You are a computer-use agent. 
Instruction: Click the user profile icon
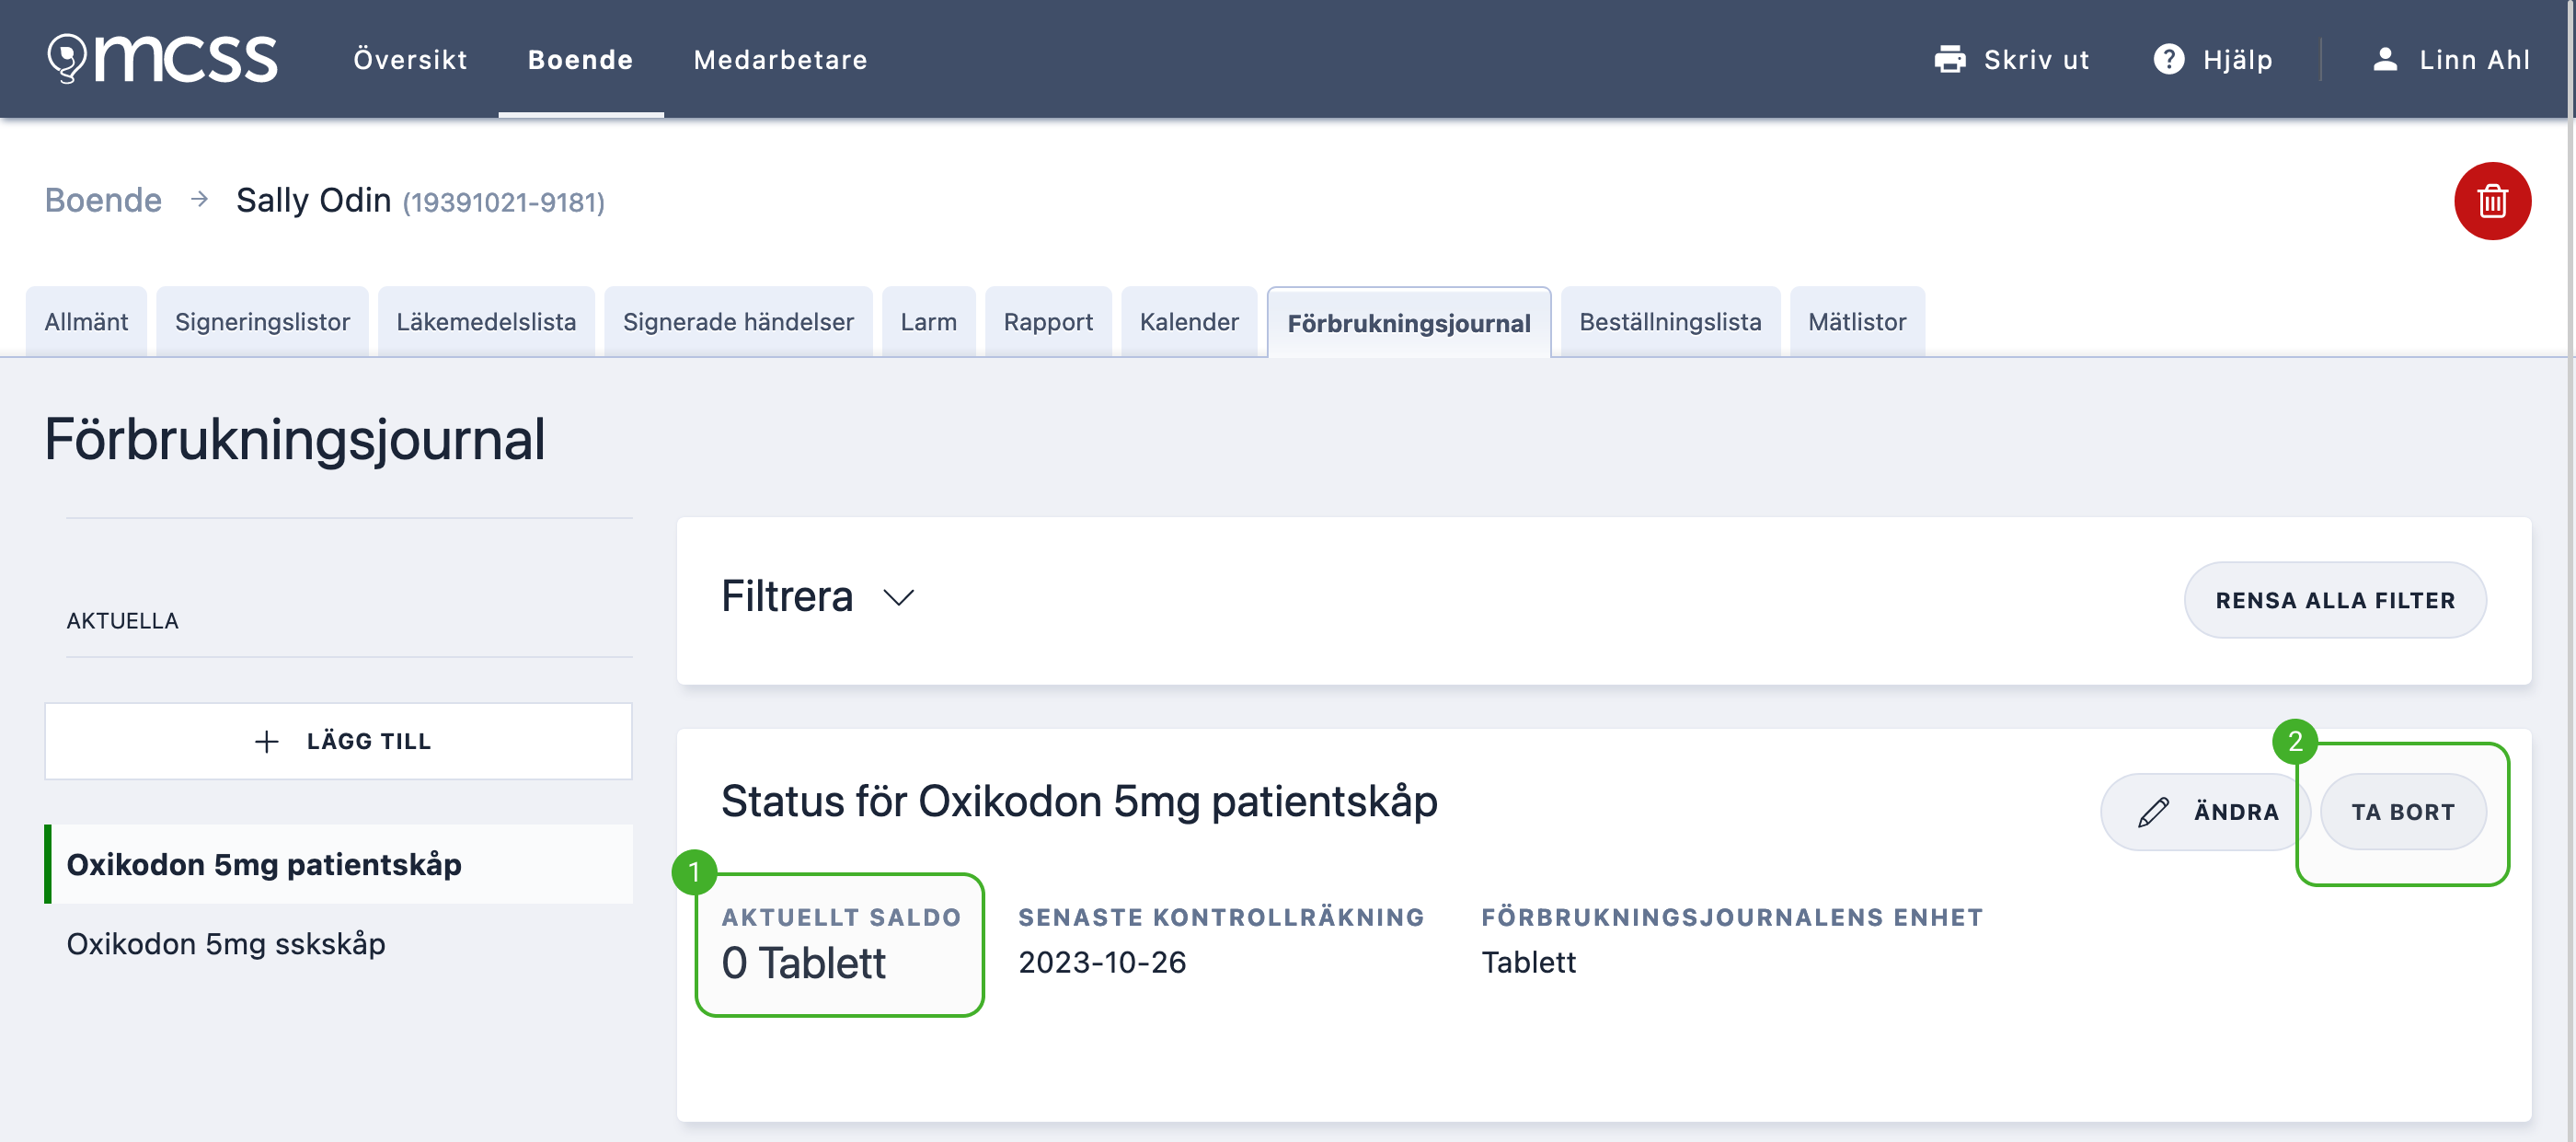(2385, 59)
